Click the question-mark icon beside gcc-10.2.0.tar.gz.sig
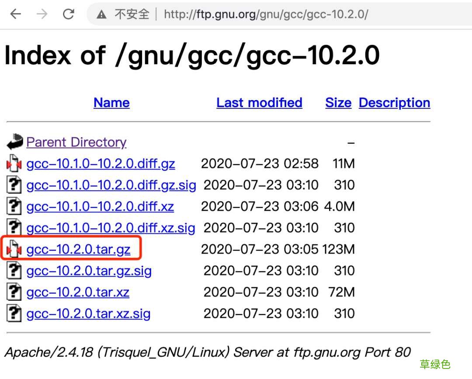The height and width of the screenshot is (379, 472). click(14, 270)
